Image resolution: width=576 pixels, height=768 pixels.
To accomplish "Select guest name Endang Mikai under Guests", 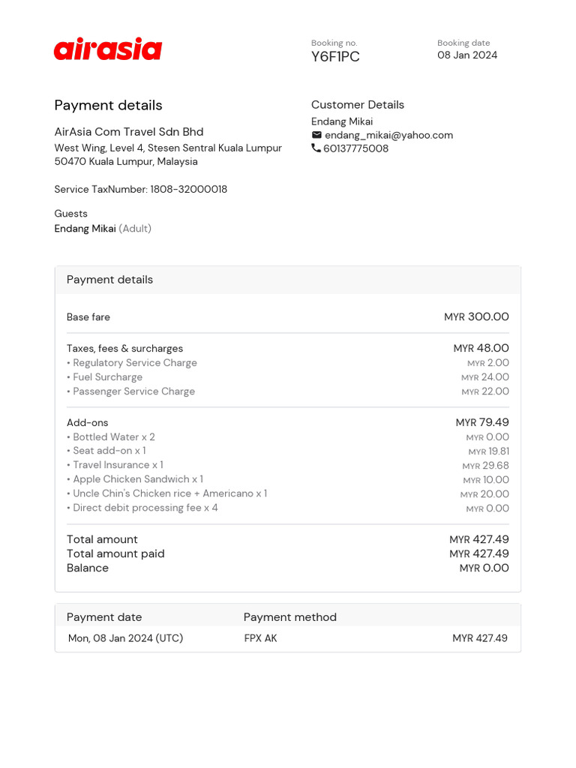I will coord(85,229).
